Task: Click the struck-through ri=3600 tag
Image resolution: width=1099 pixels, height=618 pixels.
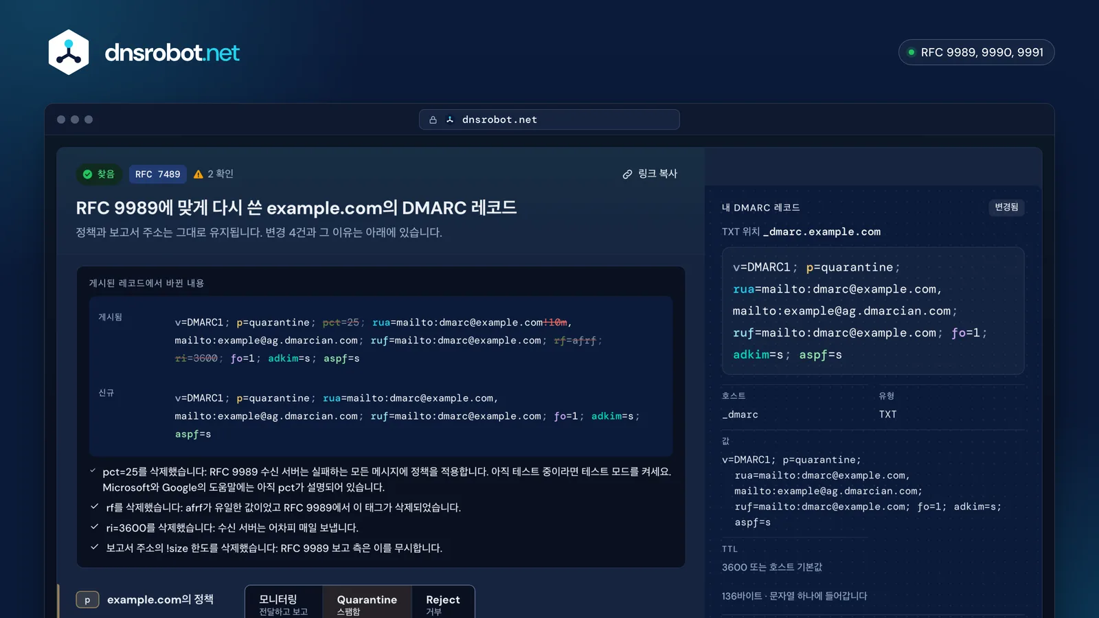Action: [196, 358]
